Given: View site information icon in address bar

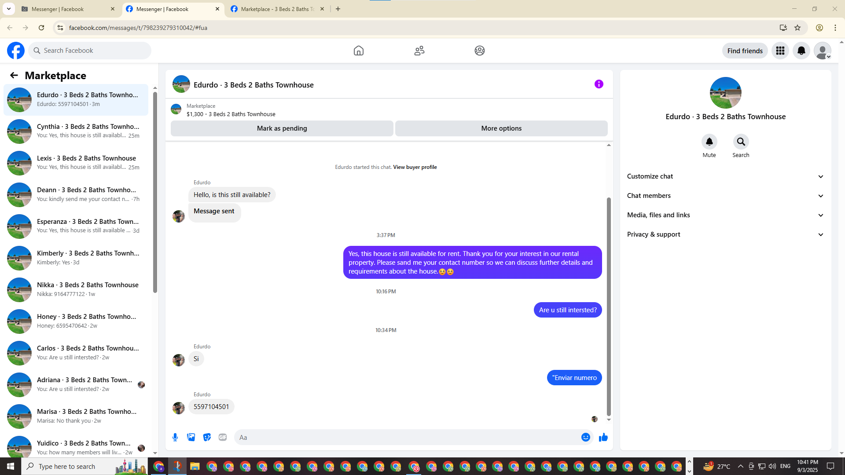Looking at the screenshot, I should (60, 28).
